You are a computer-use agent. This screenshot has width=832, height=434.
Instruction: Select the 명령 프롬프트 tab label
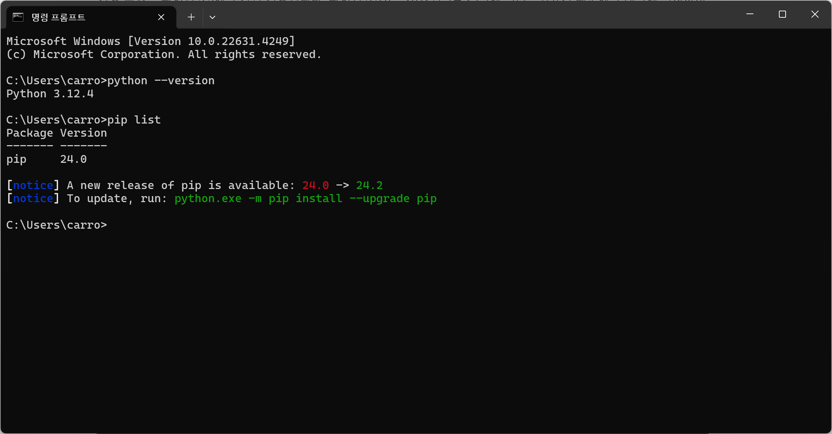click(x=58, y=17)
